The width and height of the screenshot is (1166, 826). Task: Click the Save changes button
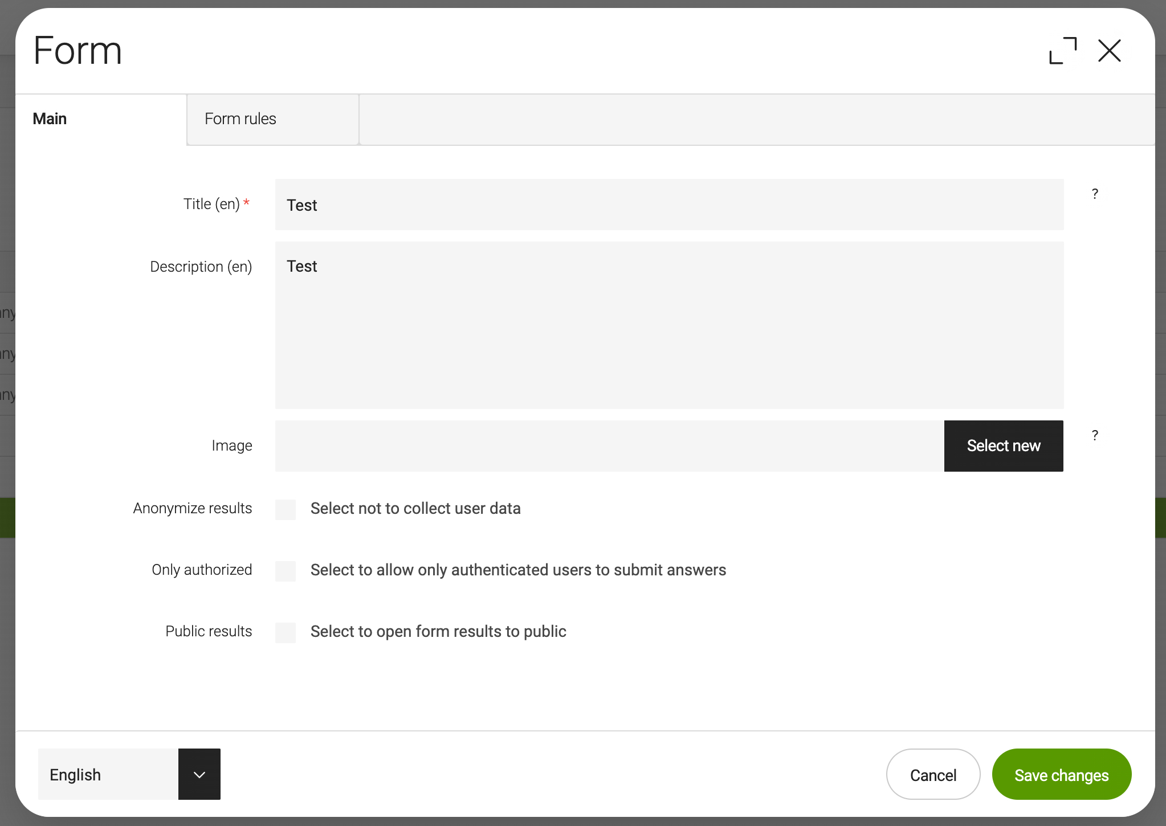pos(1061,774)
